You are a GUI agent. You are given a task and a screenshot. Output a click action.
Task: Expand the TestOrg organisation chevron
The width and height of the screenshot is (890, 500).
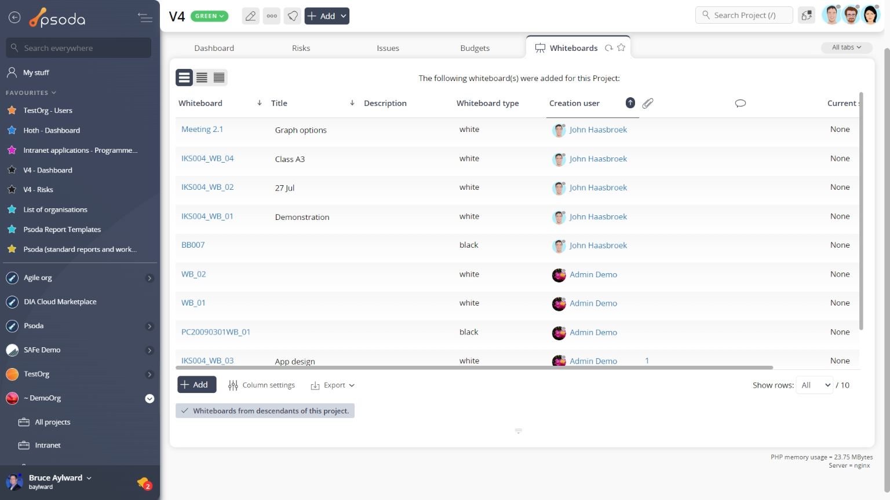tap(149, 374)
